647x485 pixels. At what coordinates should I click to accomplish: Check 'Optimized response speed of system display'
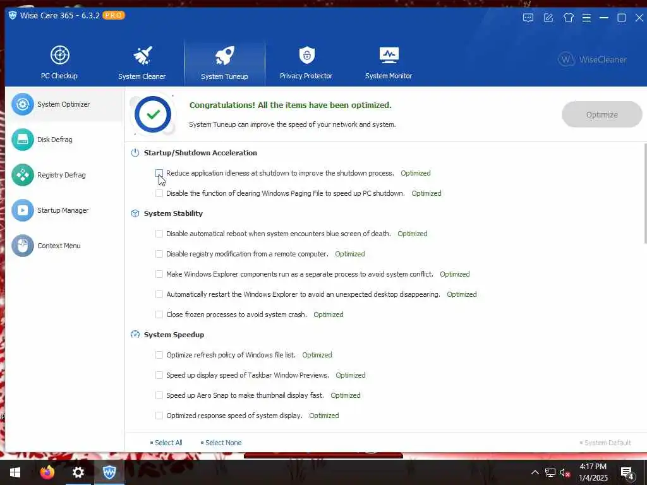click(159, 416)
